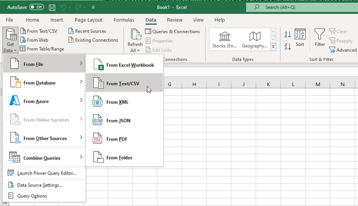Click the Search (Alt+Q) box
Viewport: 358px width, 206px height.
[302, 7]
